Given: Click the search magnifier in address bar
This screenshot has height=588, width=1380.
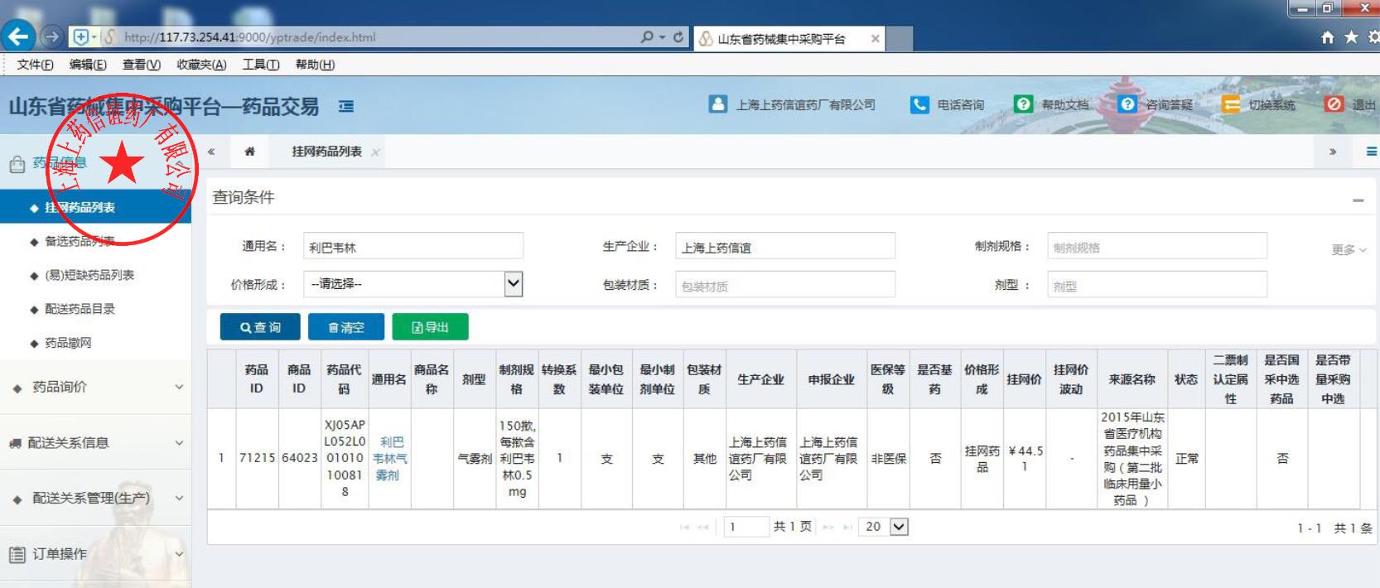Looking at the screenshot, I should (647, 37).
